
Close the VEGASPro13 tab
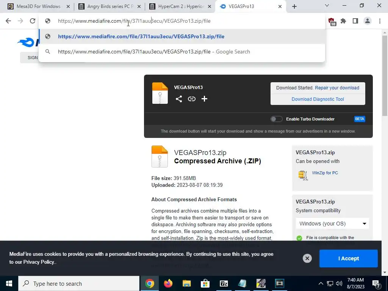click(280, 6)
